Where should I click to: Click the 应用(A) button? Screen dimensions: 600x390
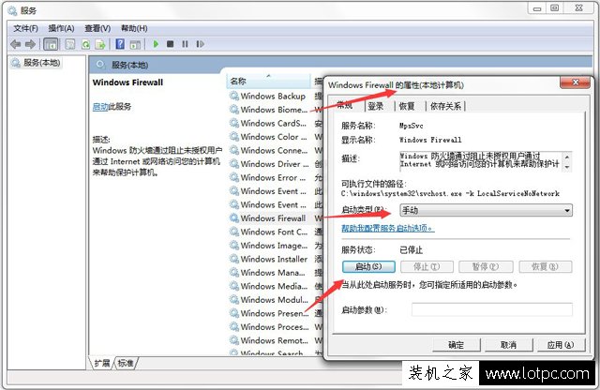[561, 345]
